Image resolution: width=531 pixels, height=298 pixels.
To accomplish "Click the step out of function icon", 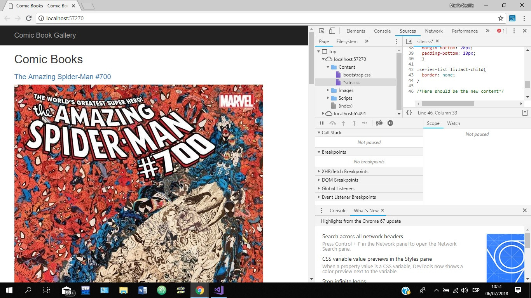I will [x=354, y=123].
